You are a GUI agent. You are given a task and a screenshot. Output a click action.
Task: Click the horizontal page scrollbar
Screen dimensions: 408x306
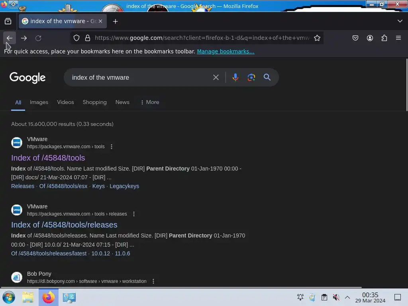pos(181,287)
